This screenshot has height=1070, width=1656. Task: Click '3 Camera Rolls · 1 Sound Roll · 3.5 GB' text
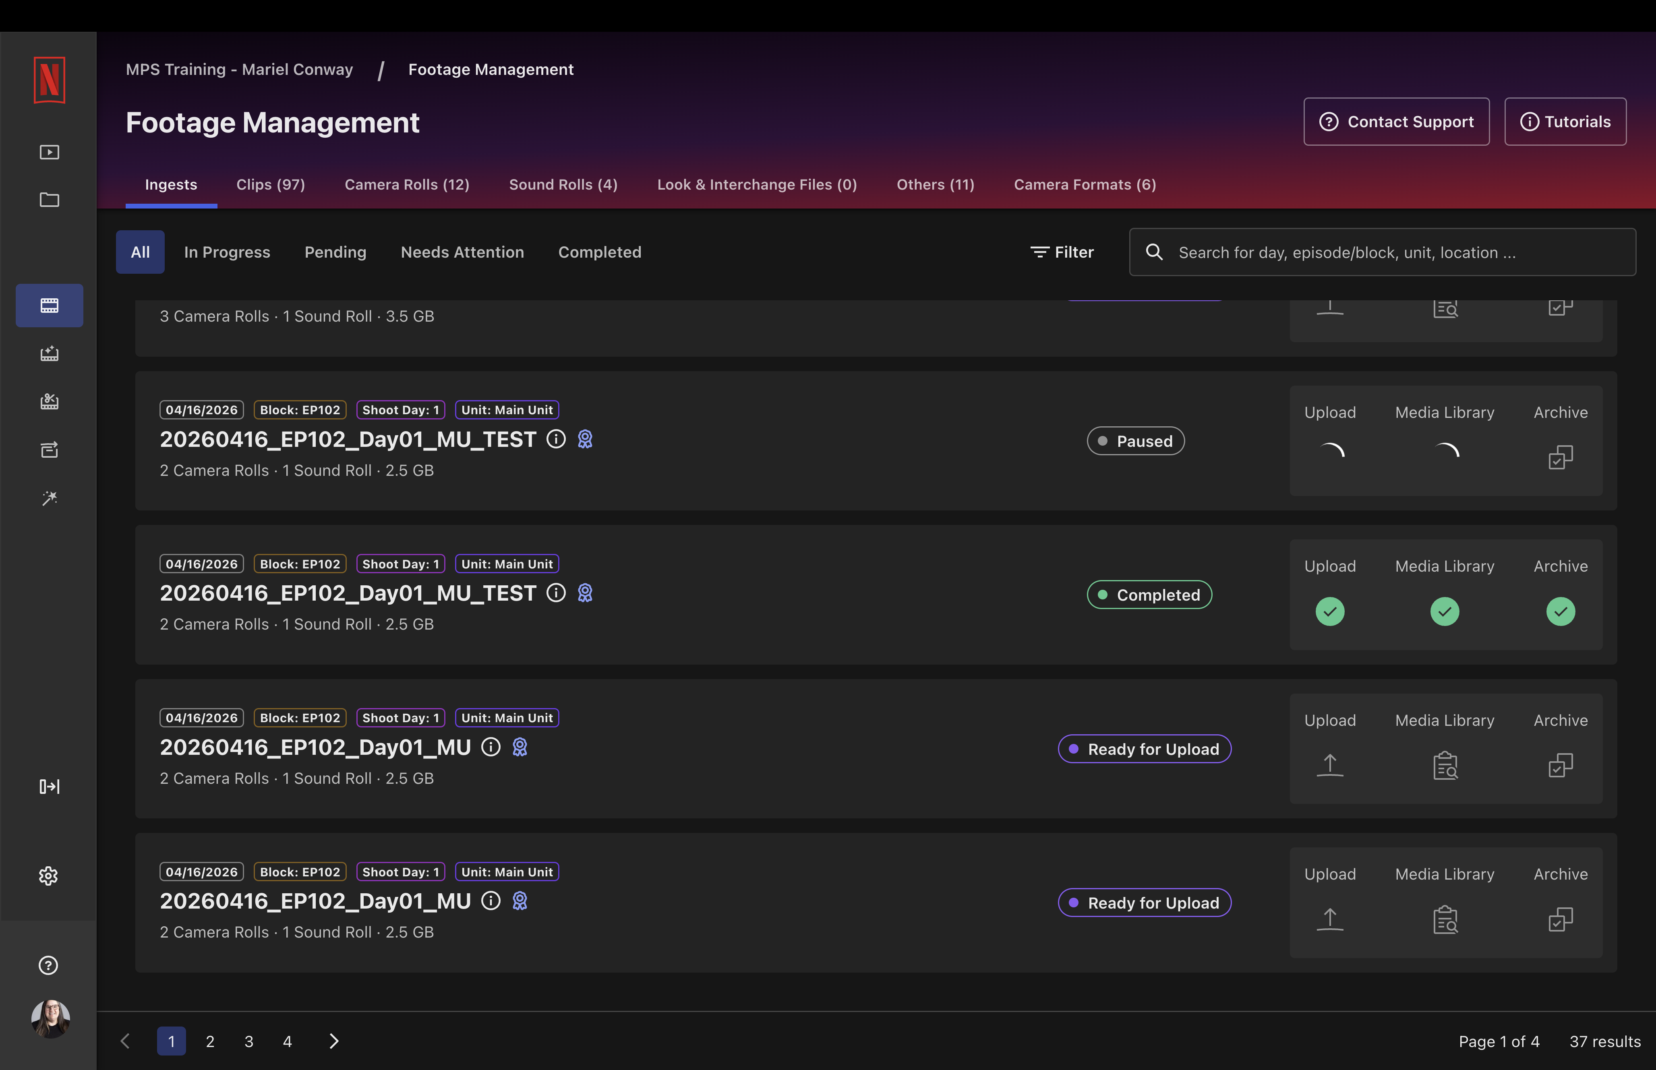[x=297, y=316]
